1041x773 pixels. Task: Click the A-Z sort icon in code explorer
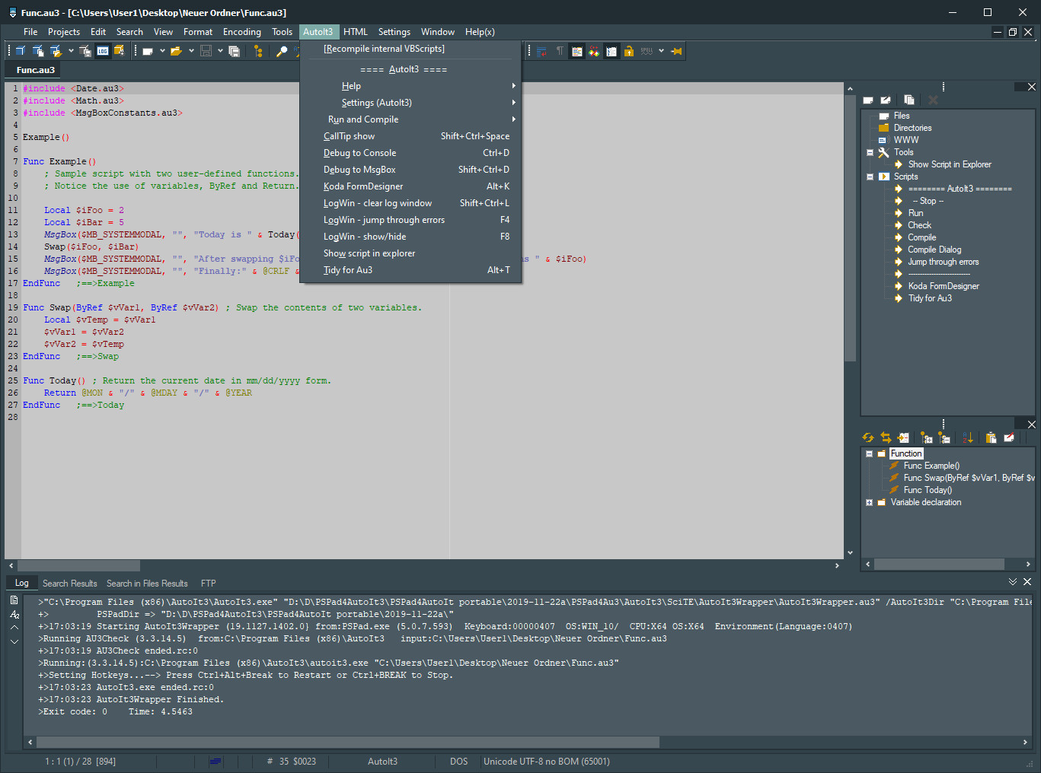968,437
